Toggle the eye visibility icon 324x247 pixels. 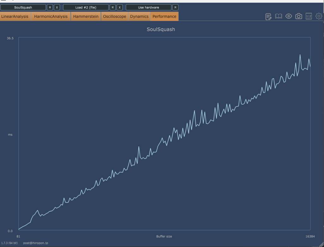point(289,16)
